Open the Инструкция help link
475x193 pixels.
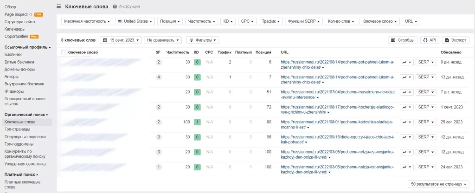126,6
